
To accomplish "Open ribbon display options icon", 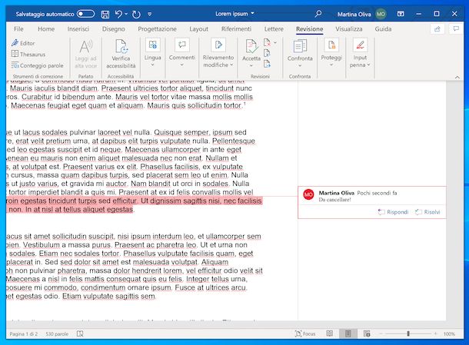I will point(401,14).
